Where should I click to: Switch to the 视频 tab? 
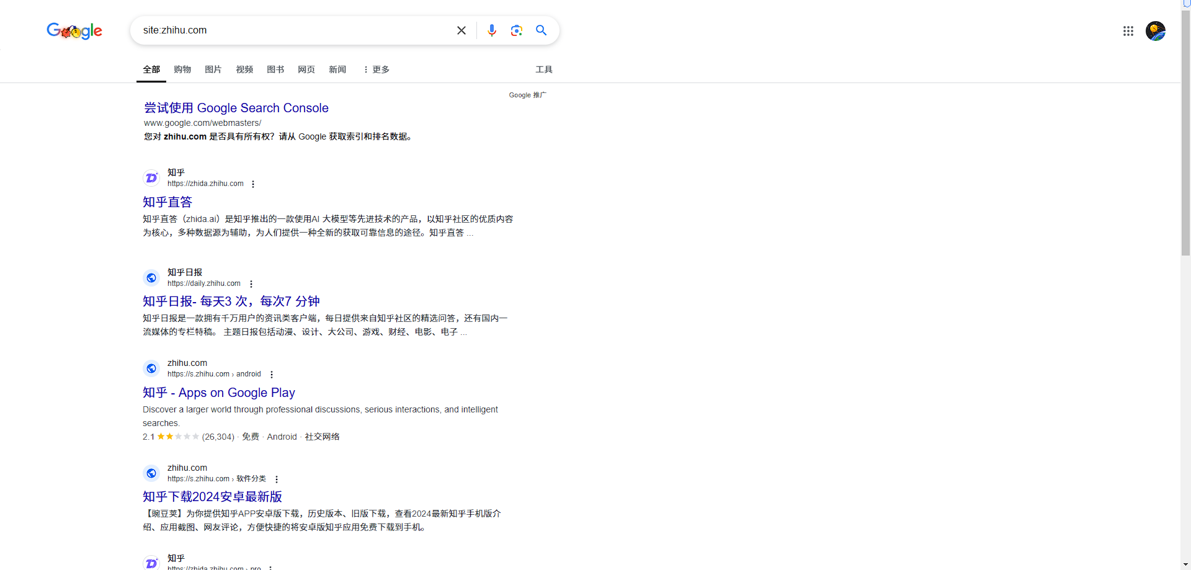[244, 69]
